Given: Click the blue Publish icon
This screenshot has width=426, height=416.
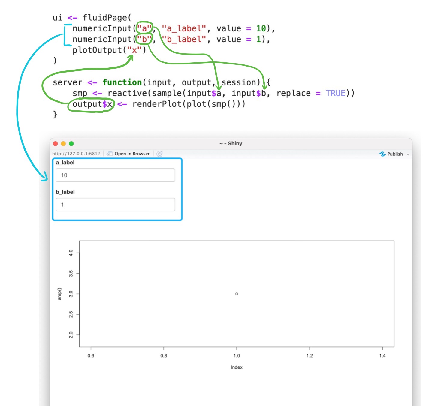Looking at the screenshot, I should point(382,154).
